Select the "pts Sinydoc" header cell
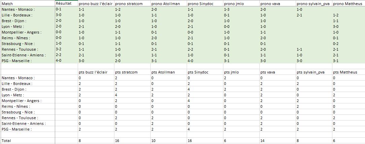This screenshot has height=144, width=365. [205, 72]
